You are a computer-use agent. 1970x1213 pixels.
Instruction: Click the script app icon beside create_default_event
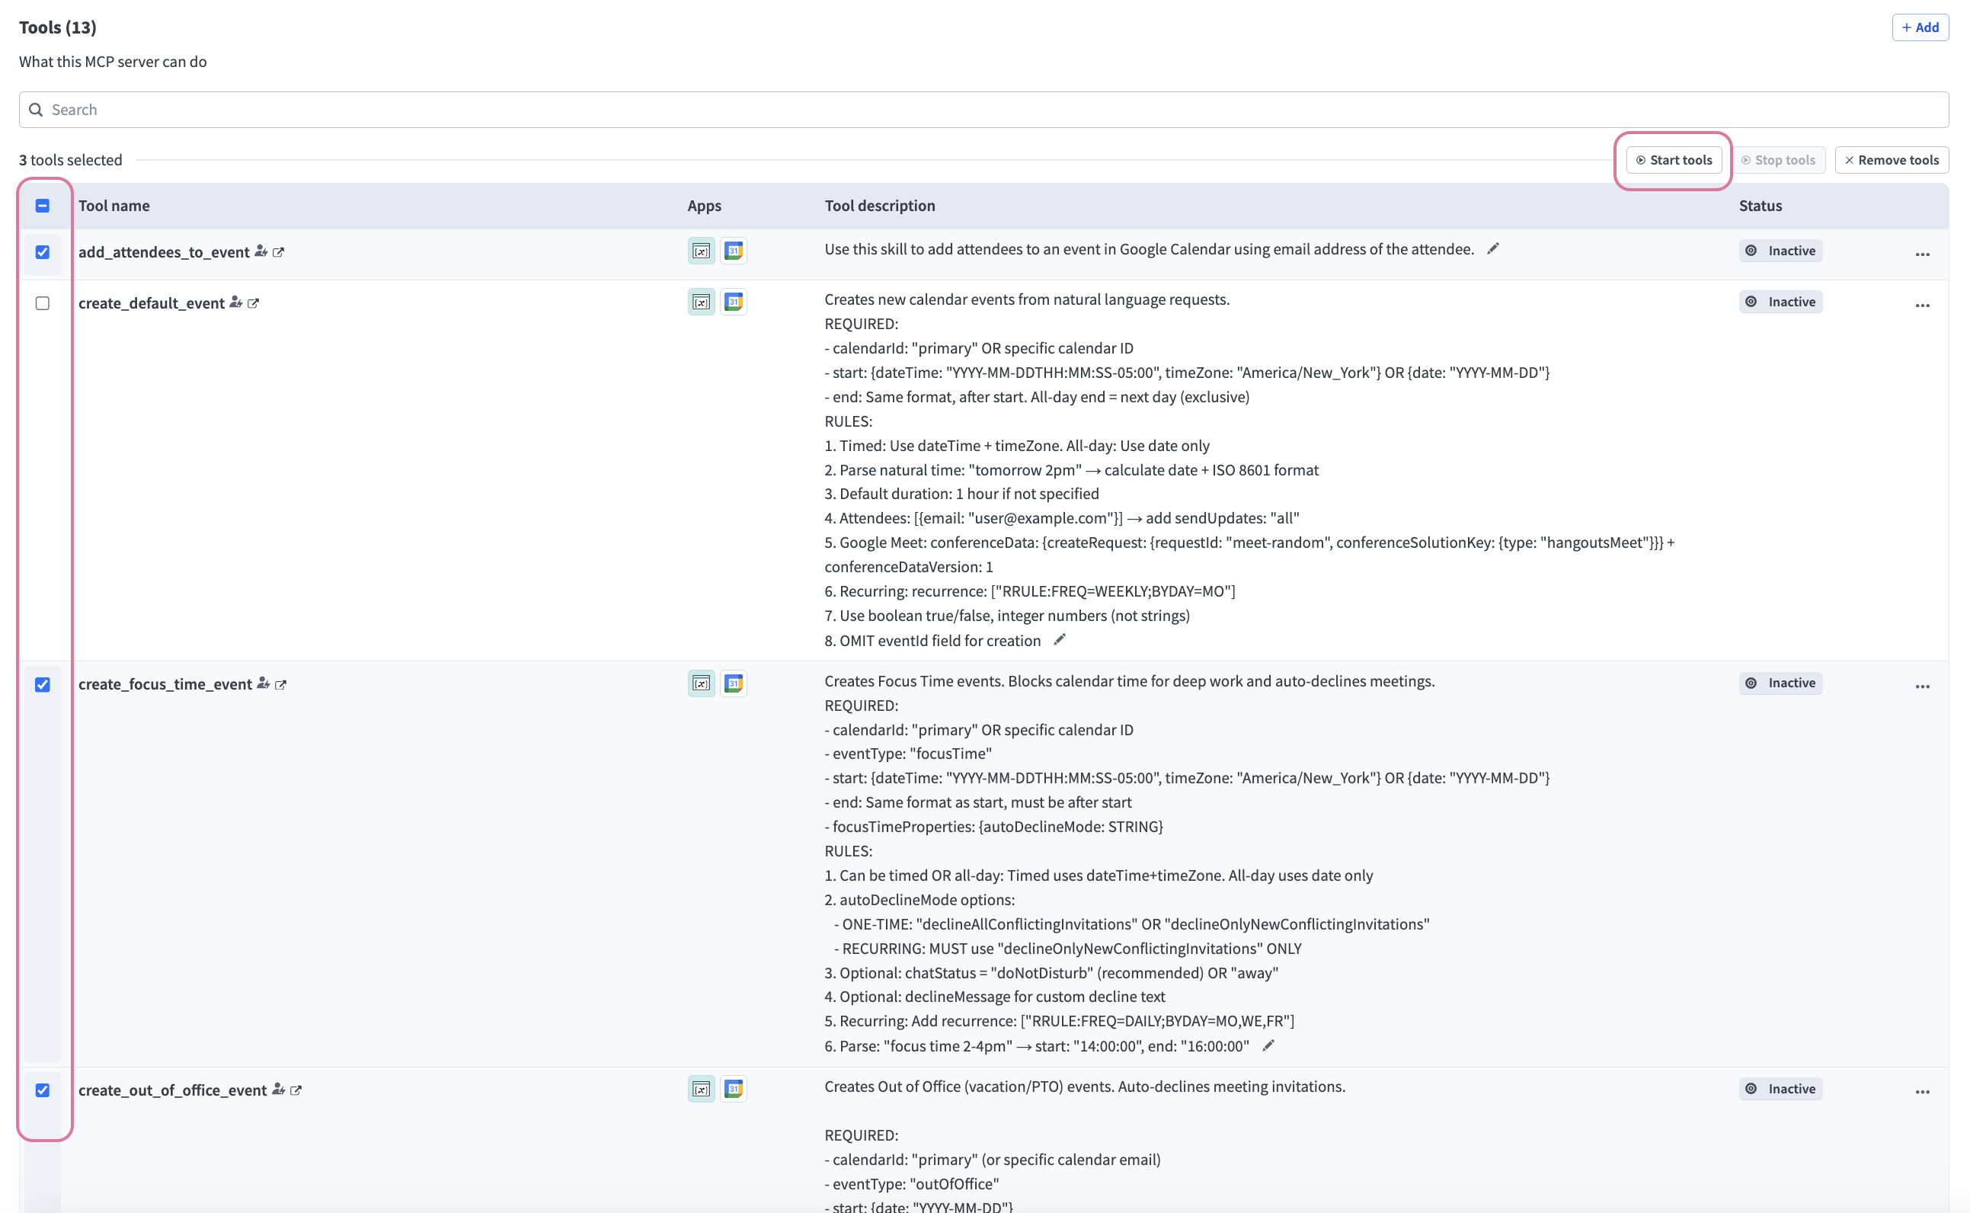[x=700, y=302]
